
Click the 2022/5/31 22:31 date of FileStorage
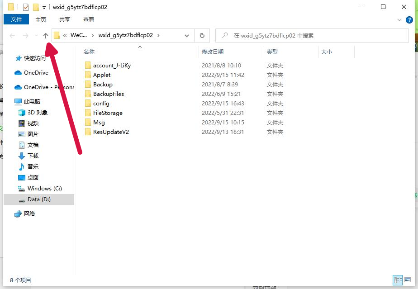click(x=223, y=113)
